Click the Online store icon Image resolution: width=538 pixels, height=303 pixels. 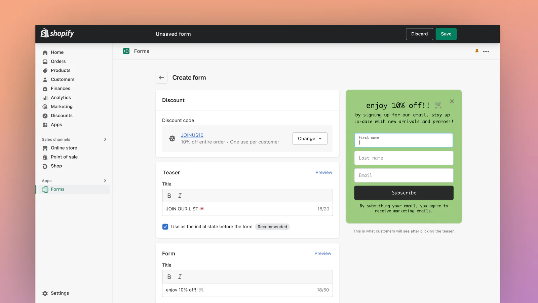point(45,148)
